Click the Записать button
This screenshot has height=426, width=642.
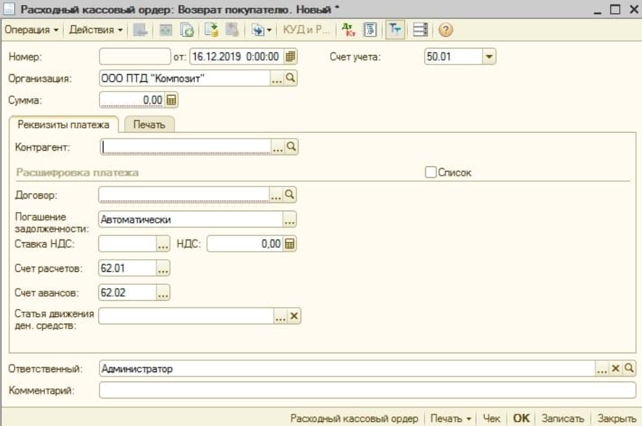[x=563, y=419]
